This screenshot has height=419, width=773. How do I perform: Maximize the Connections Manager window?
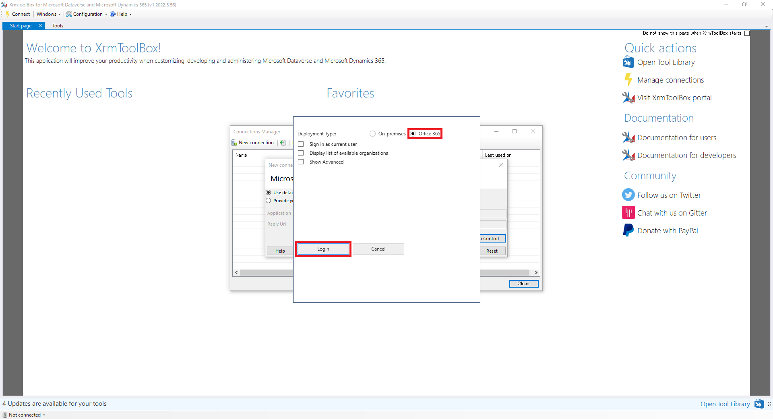click(x=515, y=131)
